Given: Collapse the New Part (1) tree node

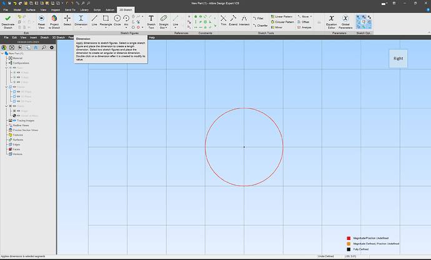Looking at the screenshot, I should point(2,53).
